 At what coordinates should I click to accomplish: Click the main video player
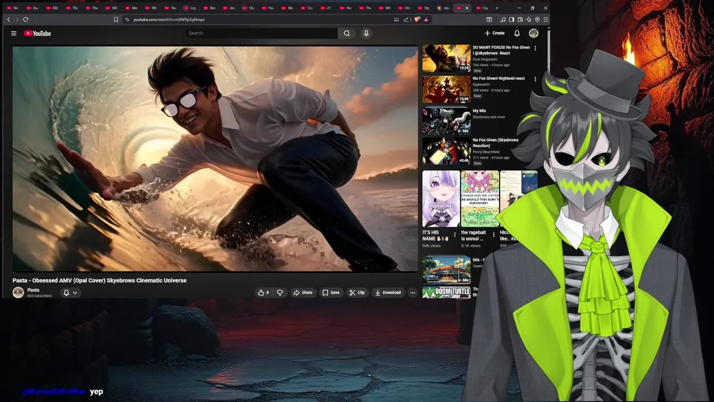pos(215,159)
